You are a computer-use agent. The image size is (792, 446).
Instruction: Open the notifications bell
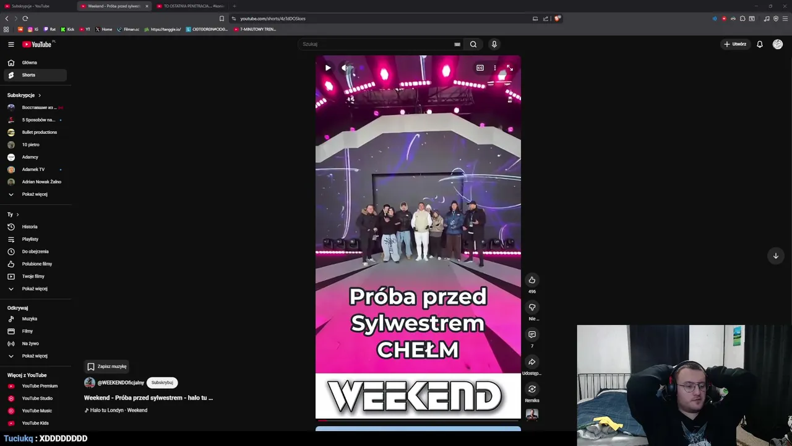760,44
